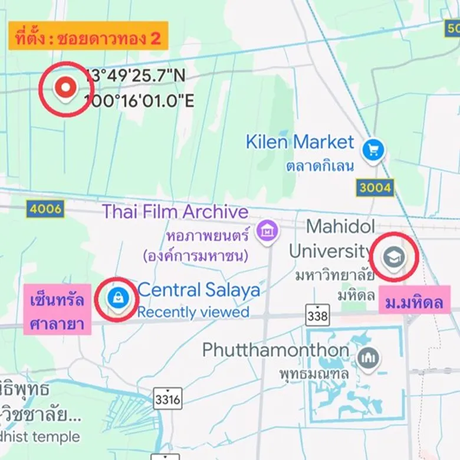Select the Phutthamonthon place label

(275, 350)
